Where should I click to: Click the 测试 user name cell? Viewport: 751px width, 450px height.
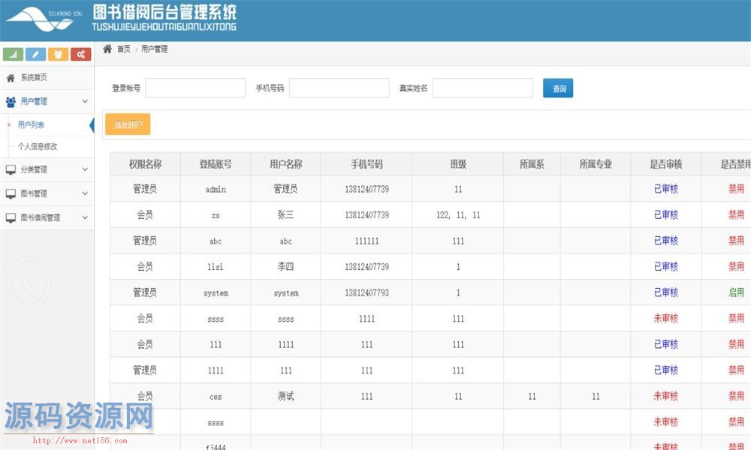[286, 396]
